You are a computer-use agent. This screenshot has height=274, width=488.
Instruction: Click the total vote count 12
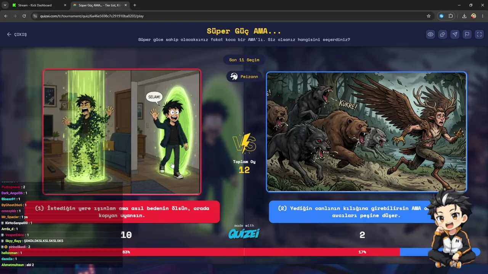coord(244,170)
